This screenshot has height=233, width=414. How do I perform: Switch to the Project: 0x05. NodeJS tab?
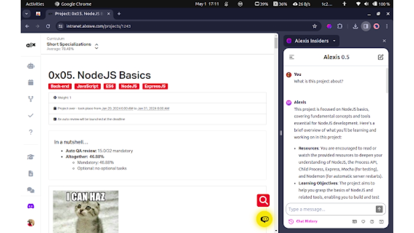(x=79, y=14)
